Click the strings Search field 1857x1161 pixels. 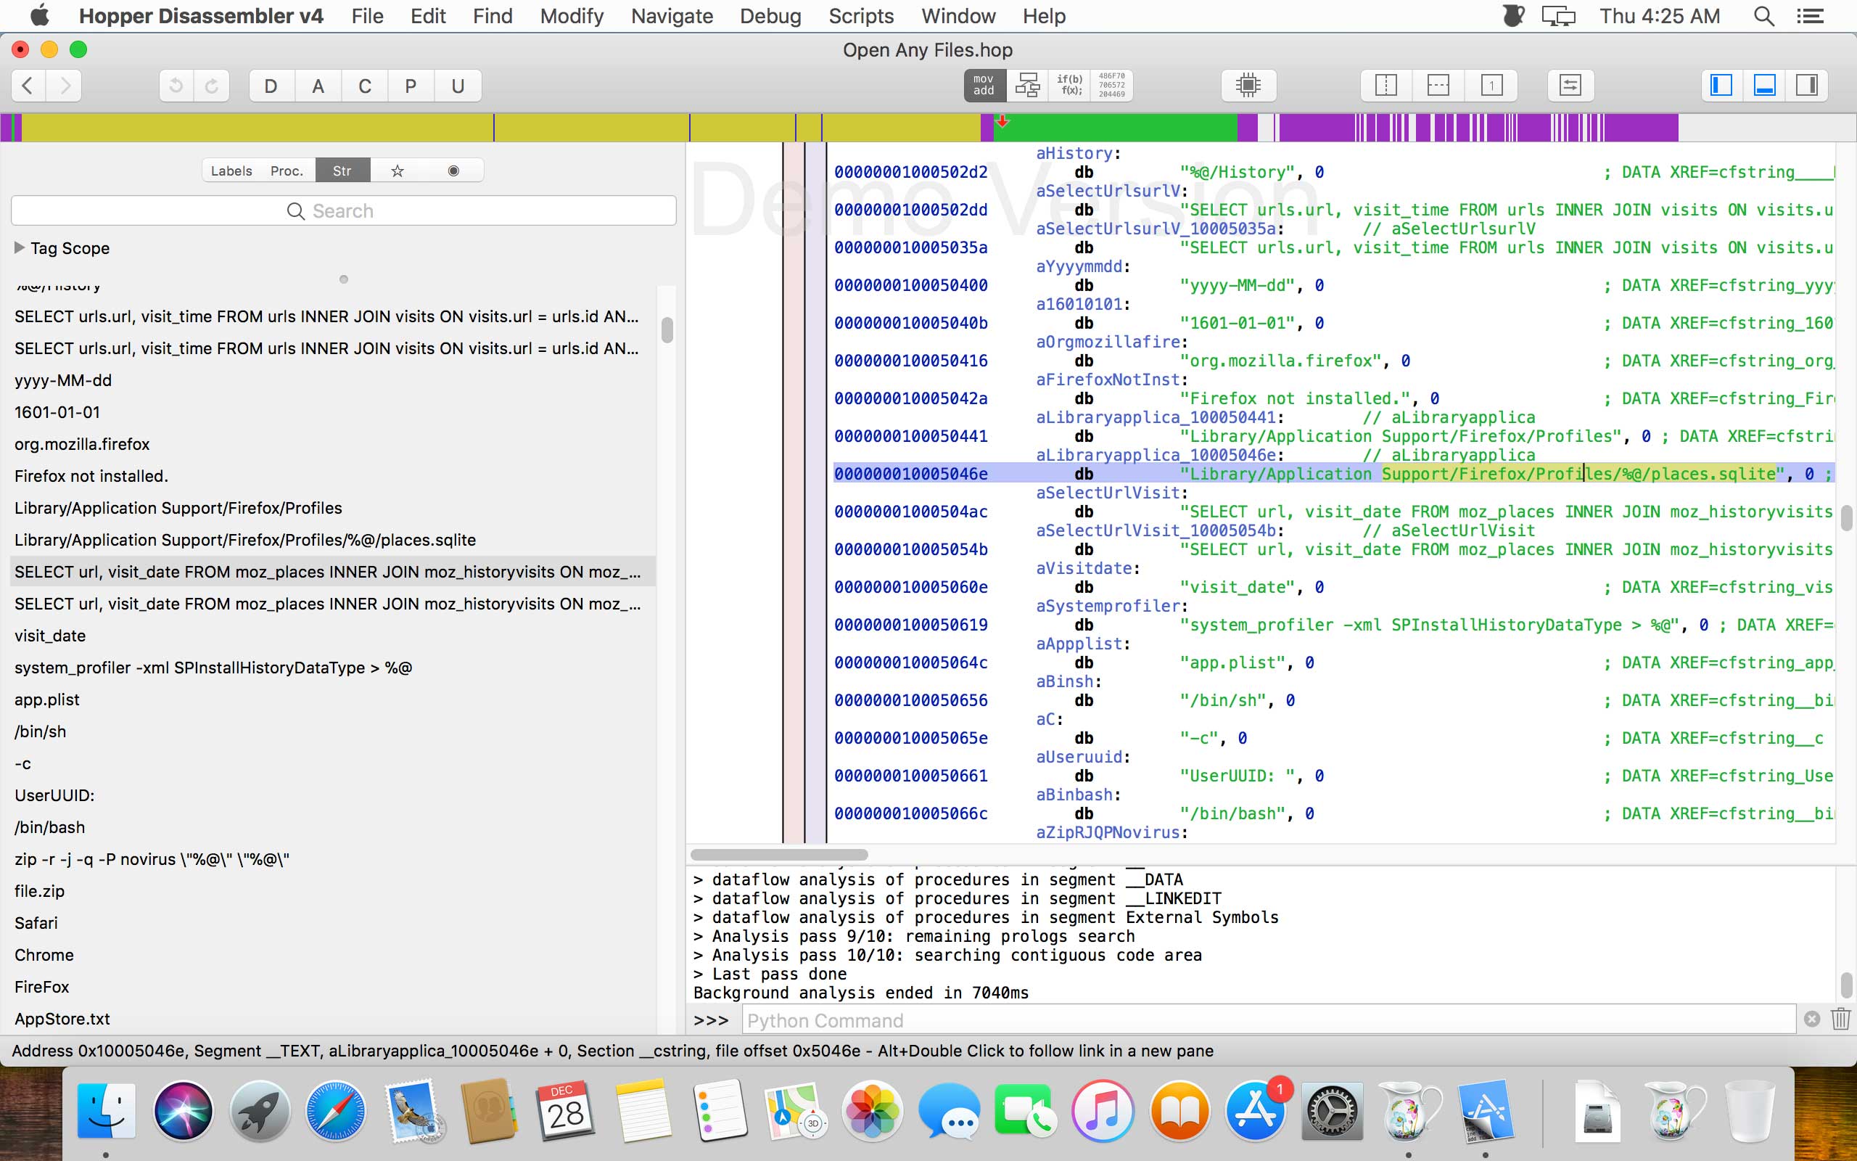coord(343,210)
